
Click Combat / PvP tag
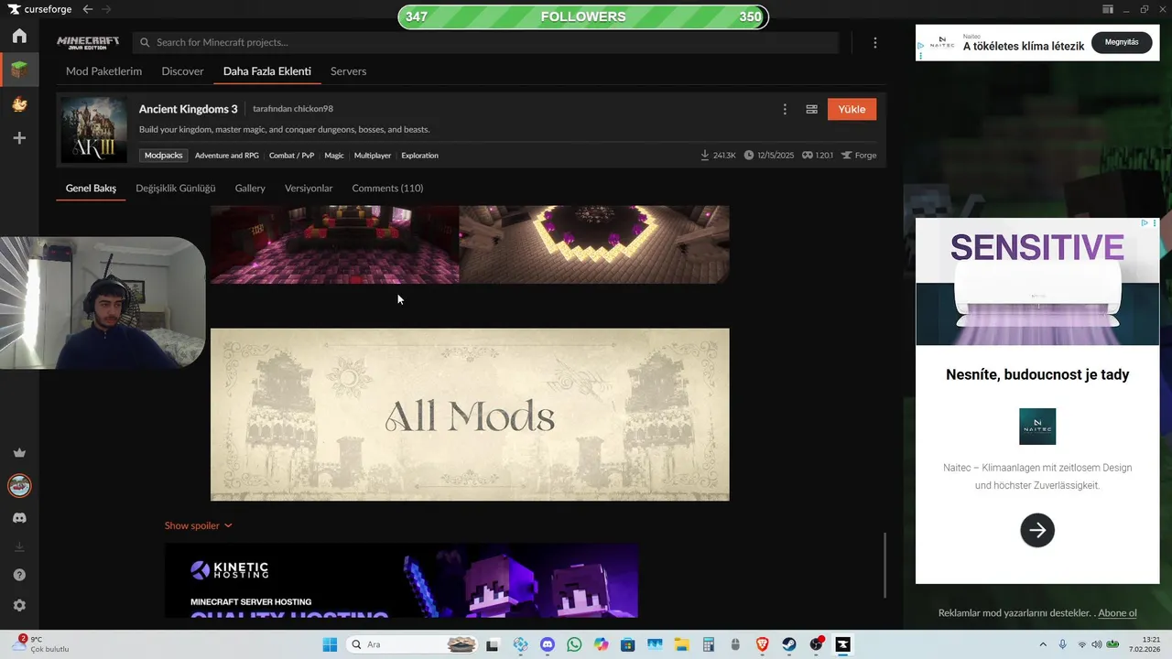coord(291,156)
